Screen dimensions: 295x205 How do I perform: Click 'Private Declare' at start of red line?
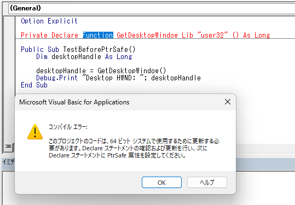49,35
